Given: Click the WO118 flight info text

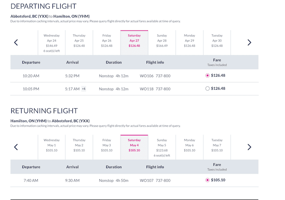Looking at the screenshot, I should 147,89.
